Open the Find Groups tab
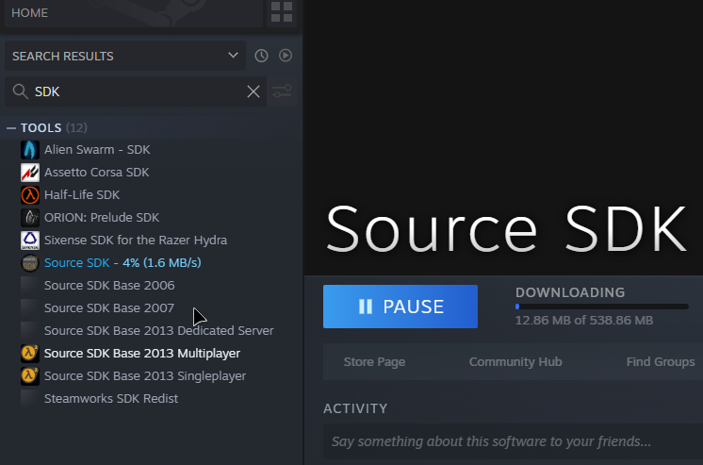 (661, 362)
